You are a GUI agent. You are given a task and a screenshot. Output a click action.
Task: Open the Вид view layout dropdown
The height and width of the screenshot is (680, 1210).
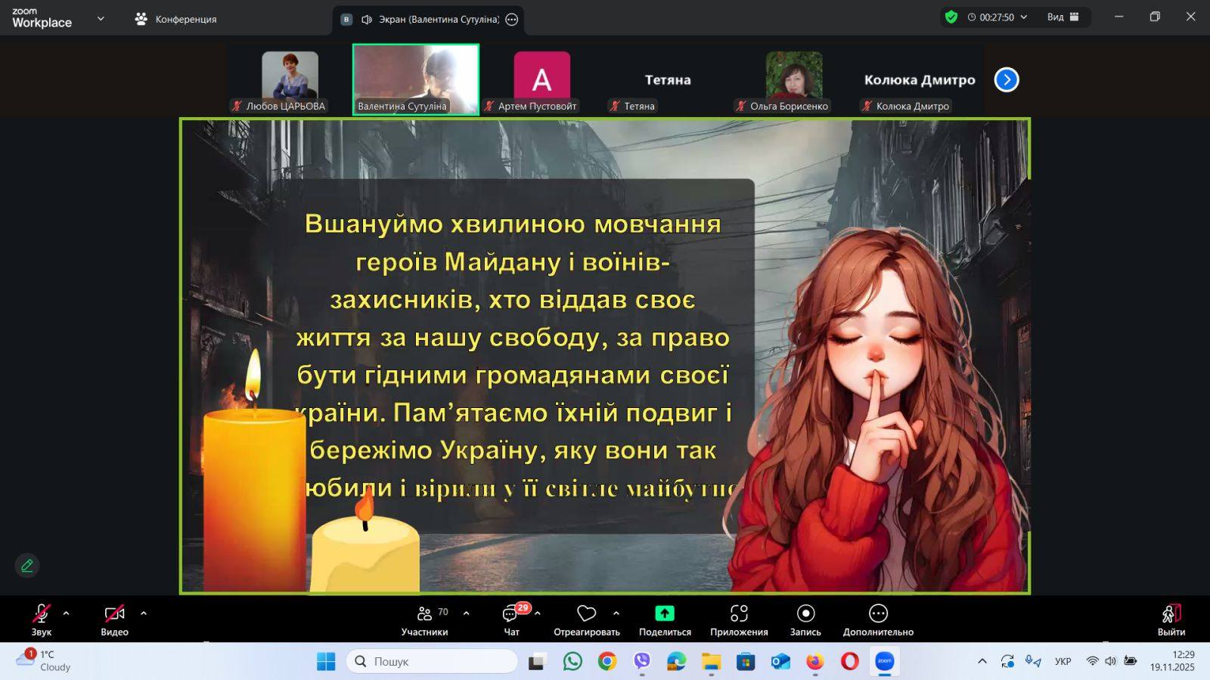click(x=1063, y=17)
